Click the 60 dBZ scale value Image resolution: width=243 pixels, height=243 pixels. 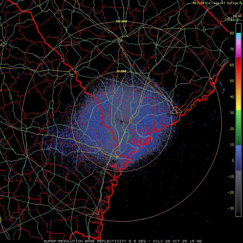[x=232, y=65]
